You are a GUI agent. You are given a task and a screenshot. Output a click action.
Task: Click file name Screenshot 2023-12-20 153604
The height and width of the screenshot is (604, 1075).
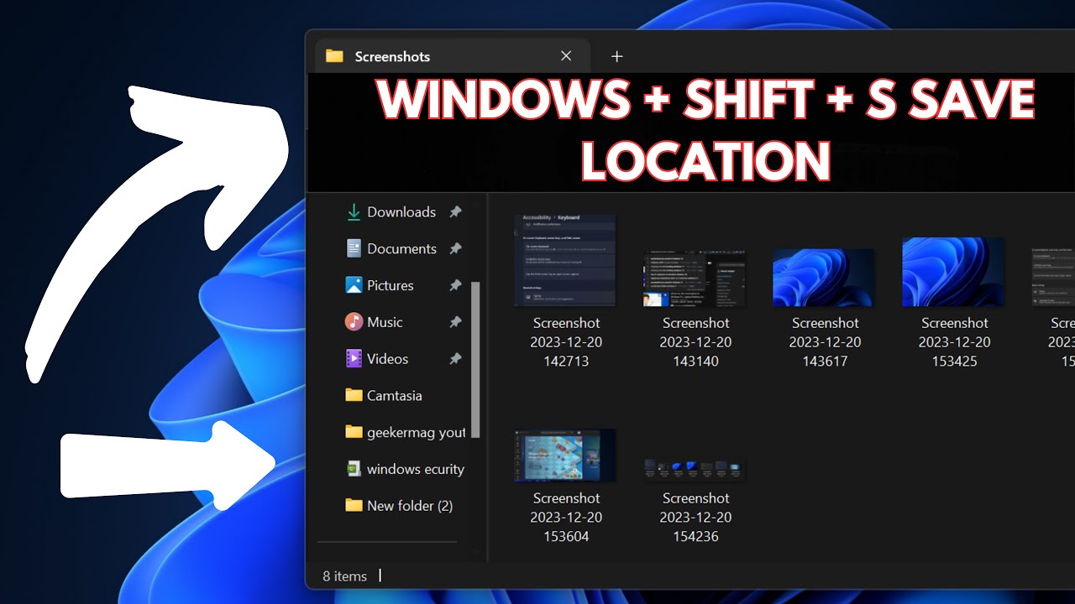(566, 518)
